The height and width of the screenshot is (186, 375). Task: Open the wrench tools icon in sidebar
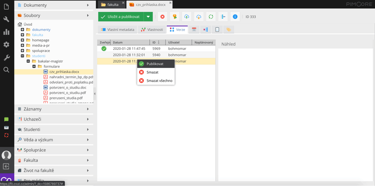coord(6,19)
